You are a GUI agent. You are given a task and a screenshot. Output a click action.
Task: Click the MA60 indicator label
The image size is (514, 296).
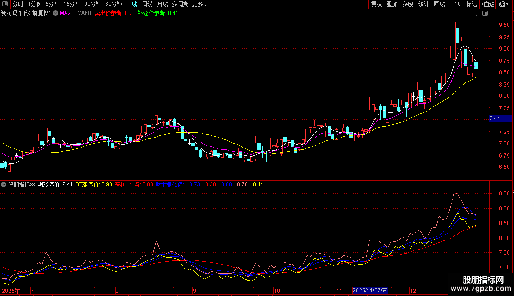85,14
